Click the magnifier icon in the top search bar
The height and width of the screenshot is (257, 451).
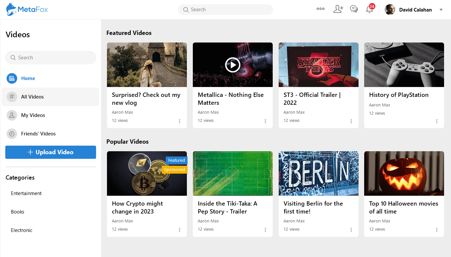click(186, 10)
